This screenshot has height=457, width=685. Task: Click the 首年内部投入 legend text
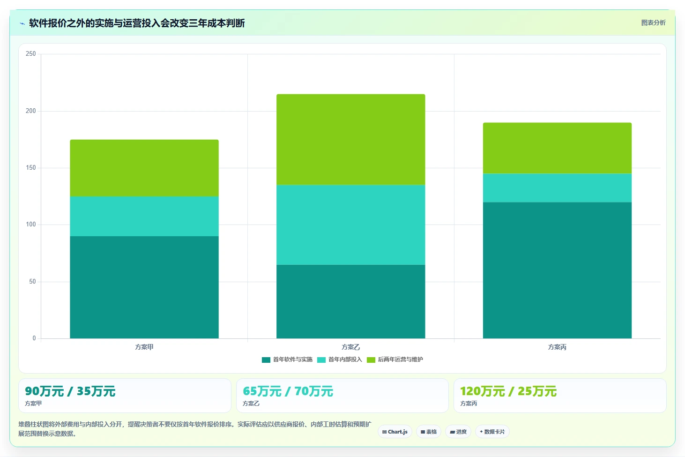tap(345, 360)
